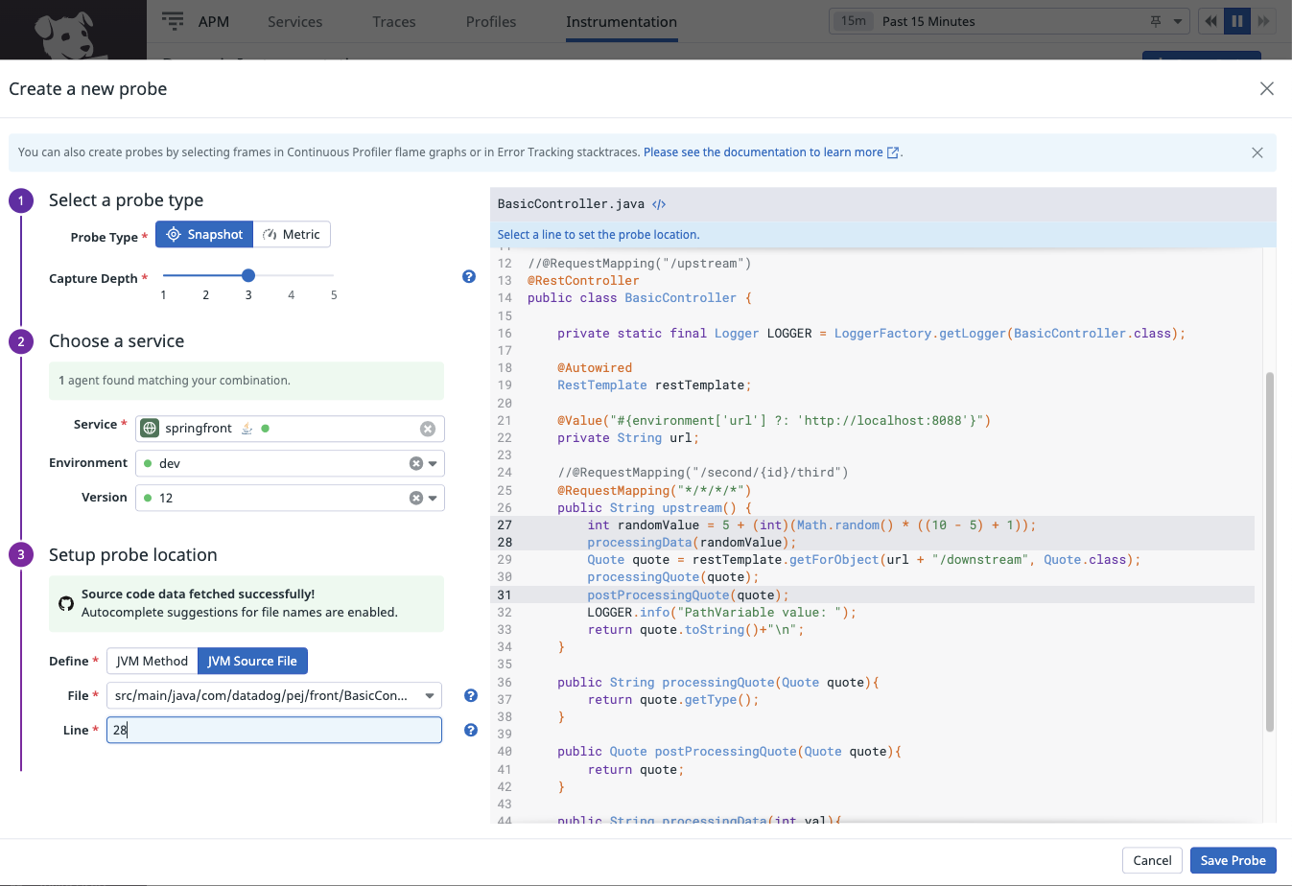Clear the version 12 value
The width and height of the screenshot is (1292, 886).
tap(416, 498)
